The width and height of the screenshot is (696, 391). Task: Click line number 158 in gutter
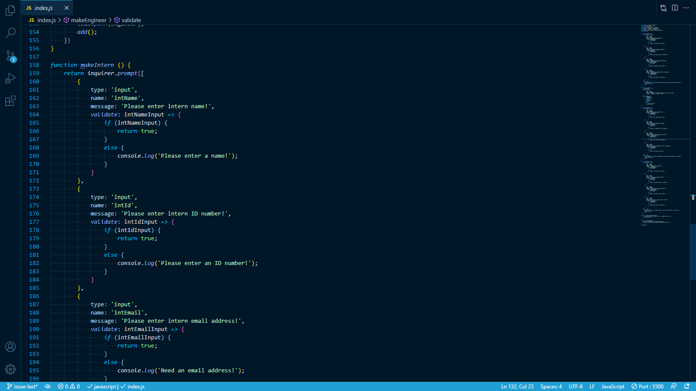click(x=34, y=65)
